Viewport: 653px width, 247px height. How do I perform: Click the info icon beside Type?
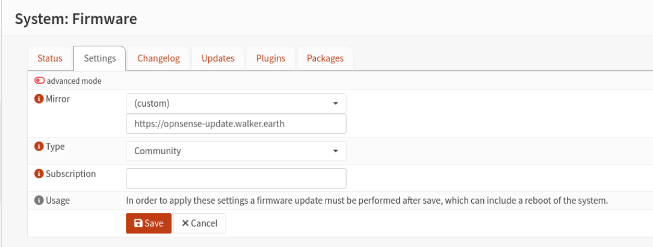tap(39, 146)
